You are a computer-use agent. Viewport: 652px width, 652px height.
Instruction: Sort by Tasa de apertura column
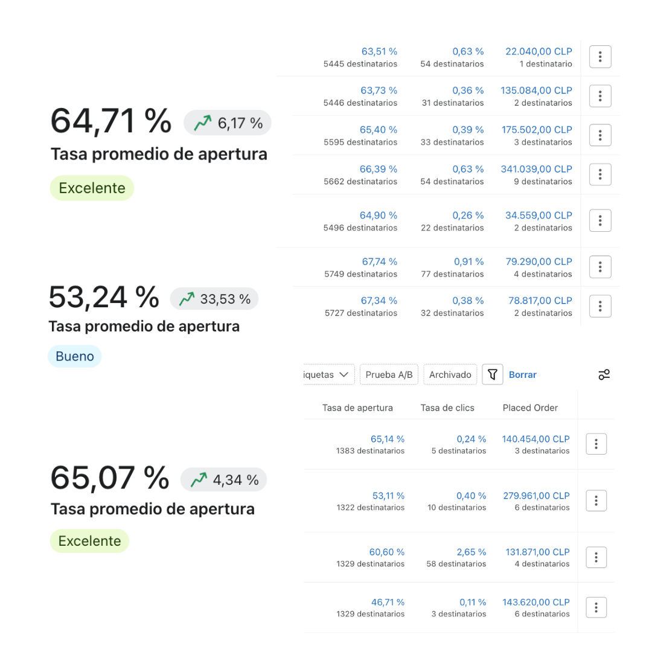coord(357,408)
